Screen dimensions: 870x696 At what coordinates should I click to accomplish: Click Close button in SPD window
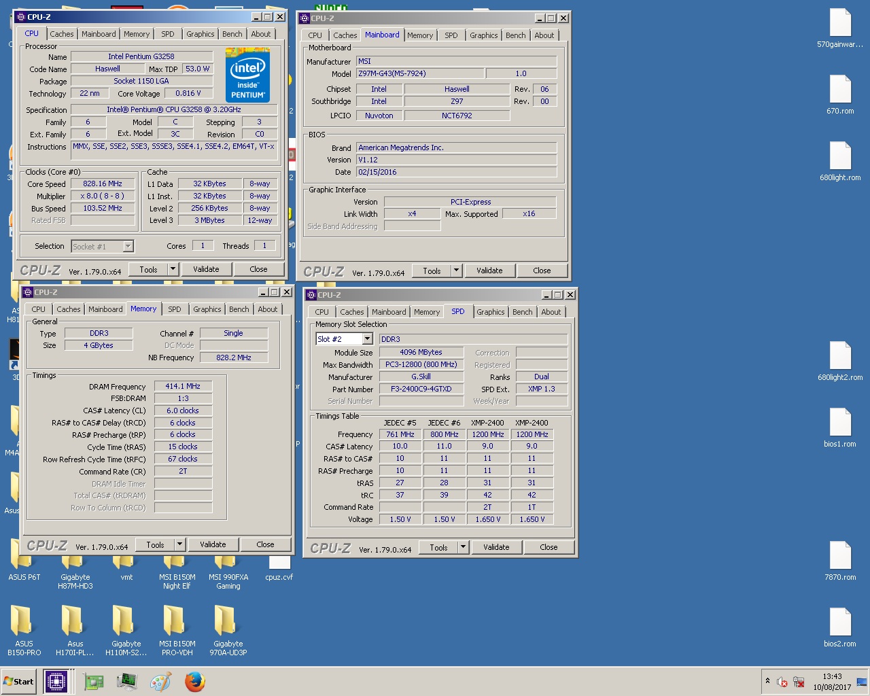(549, 547)
